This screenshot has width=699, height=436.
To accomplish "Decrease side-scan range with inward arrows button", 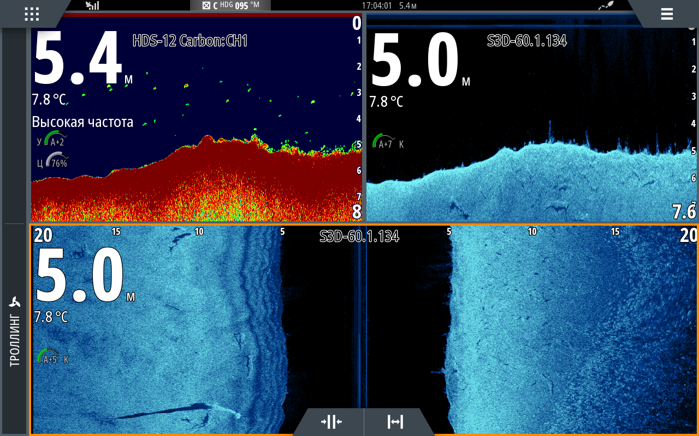I will click(331, 422).
